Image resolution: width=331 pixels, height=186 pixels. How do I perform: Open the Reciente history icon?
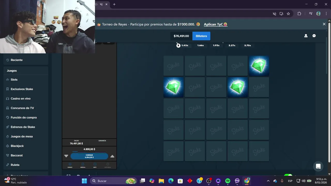(x=7, y=60)
